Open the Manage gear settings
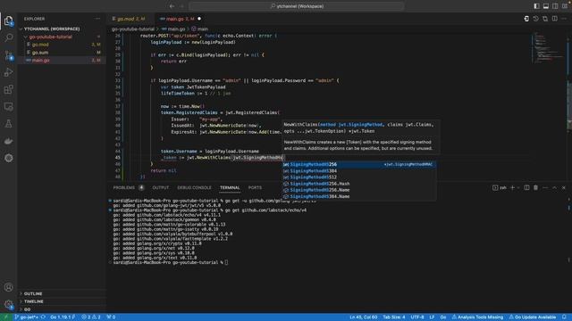Image resolution: width=572 pixels, height=321 pixels. (x=9, y=304)
